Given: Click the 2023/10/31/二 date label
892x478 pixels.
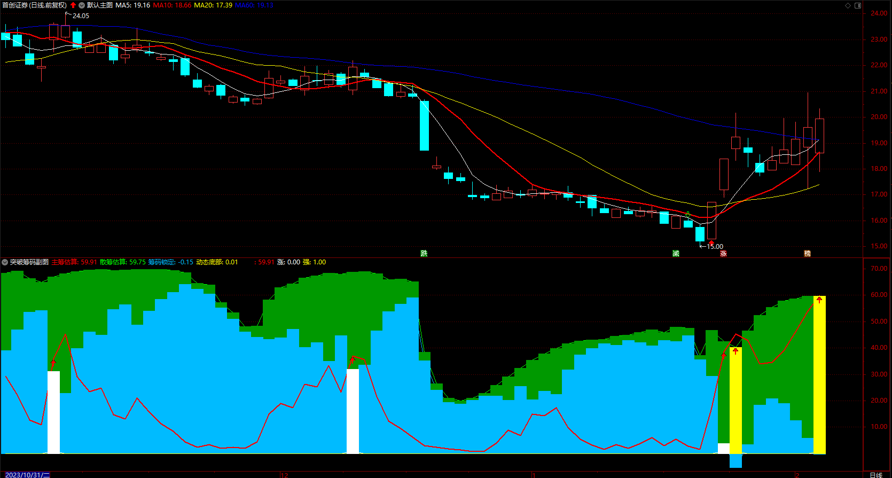Looking at the screenshot, I should [28, 475].
